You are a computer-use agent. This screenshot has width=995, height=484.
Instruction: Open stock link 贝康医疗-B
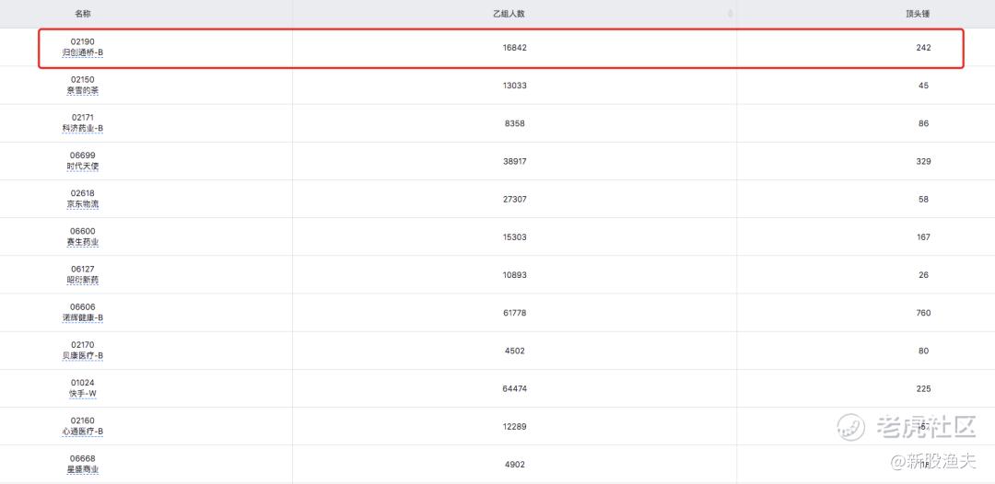[x=82, y=355]
